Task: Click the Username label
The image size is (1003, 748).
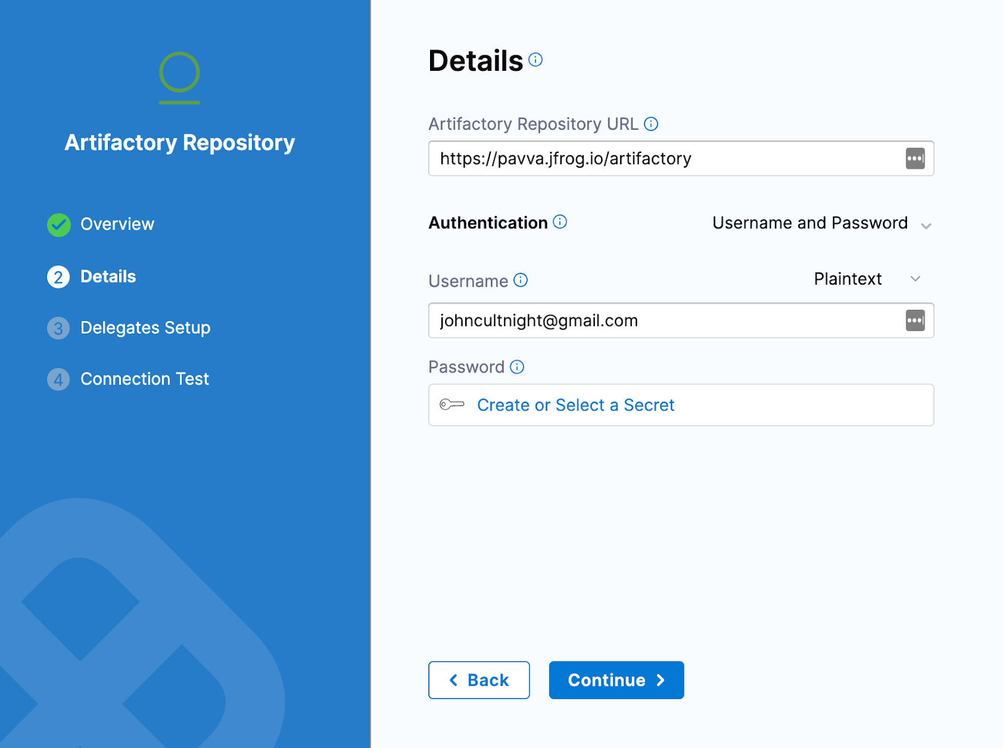Action: pyautogui.click(x=468, y=281)
